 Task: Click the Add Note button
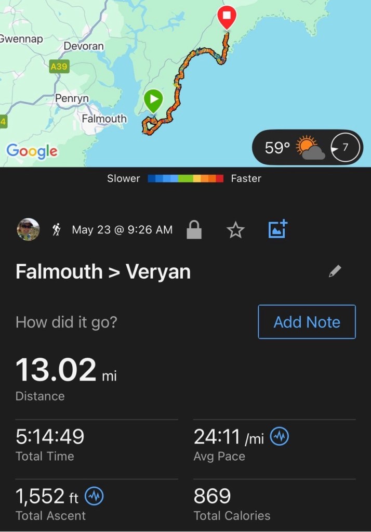click(x=307, y=322)
